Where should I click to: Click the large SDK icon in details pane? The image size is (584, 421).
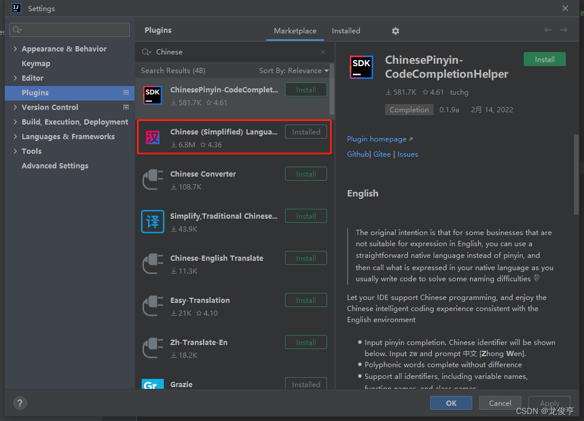click(x=361, y=67)
